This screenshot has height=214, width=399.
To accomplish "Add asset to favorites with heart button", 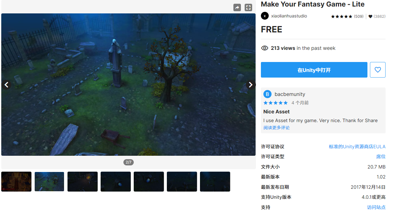I will pyautogui.click(x=378, y=70).
